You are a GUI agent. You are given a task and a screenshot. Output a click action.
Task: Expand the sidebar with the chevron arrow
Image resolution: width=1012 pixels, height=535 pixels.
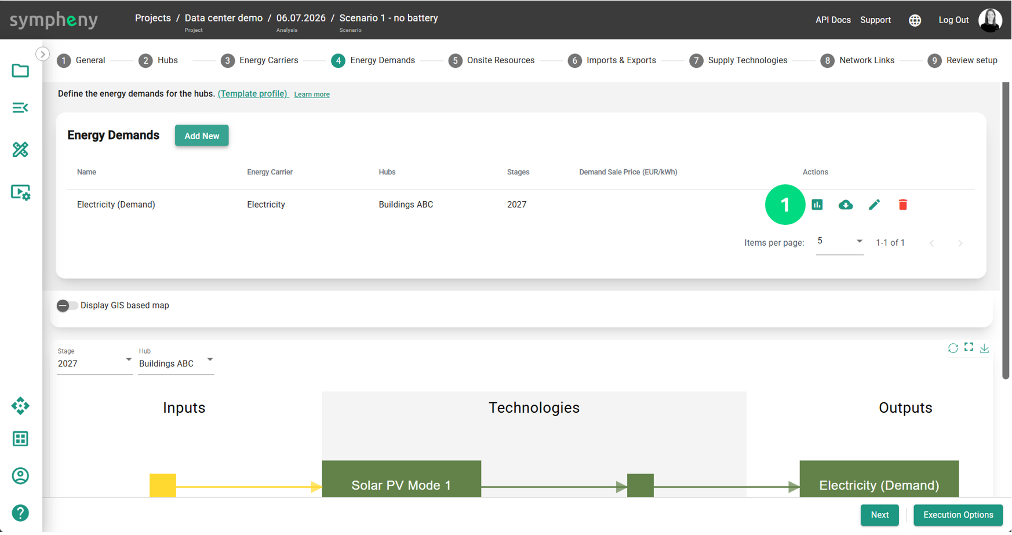click(x=42, y=54)
